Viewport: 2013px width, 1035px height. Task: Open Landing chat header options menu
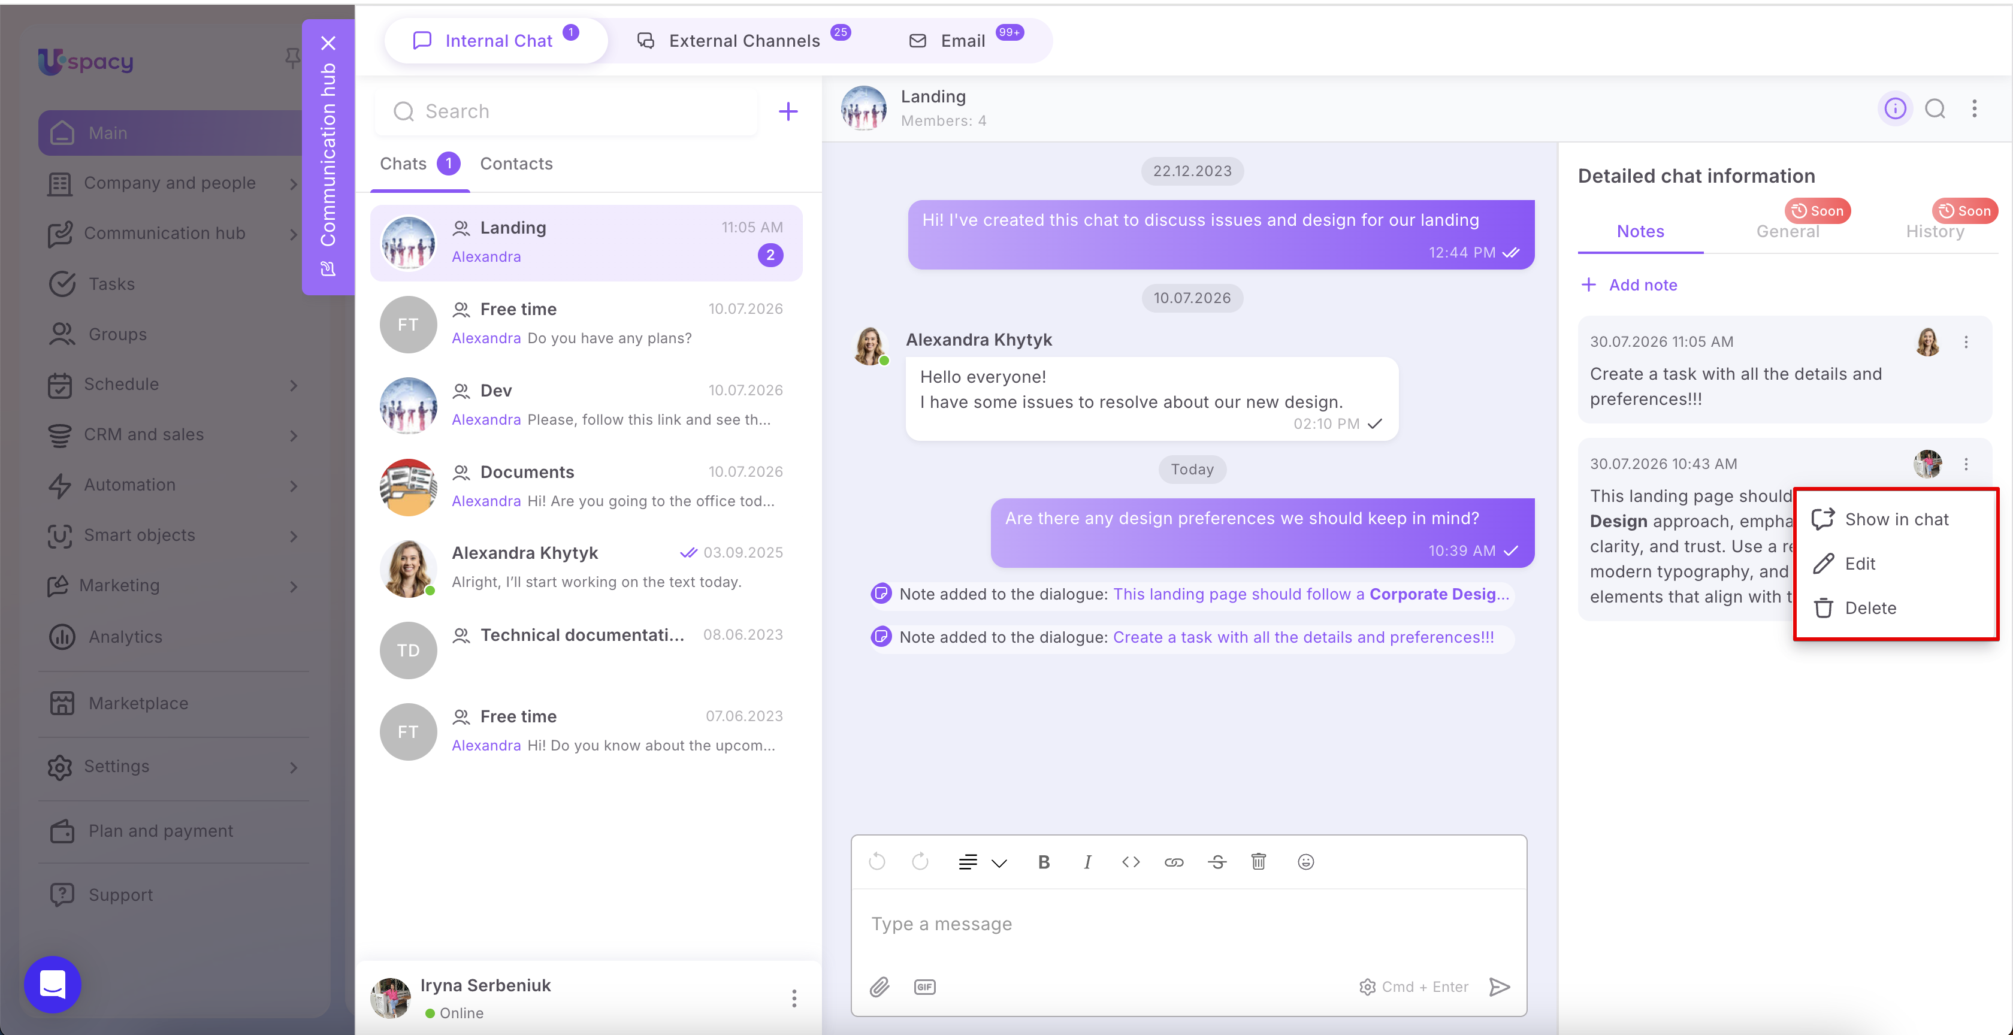1974,108
